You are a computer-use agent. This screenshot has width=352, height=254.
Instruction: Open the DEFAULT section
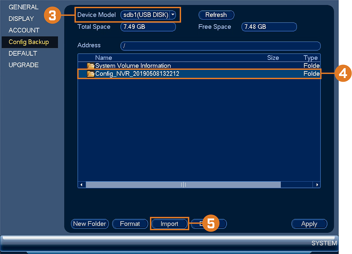(x=23, y=53)
